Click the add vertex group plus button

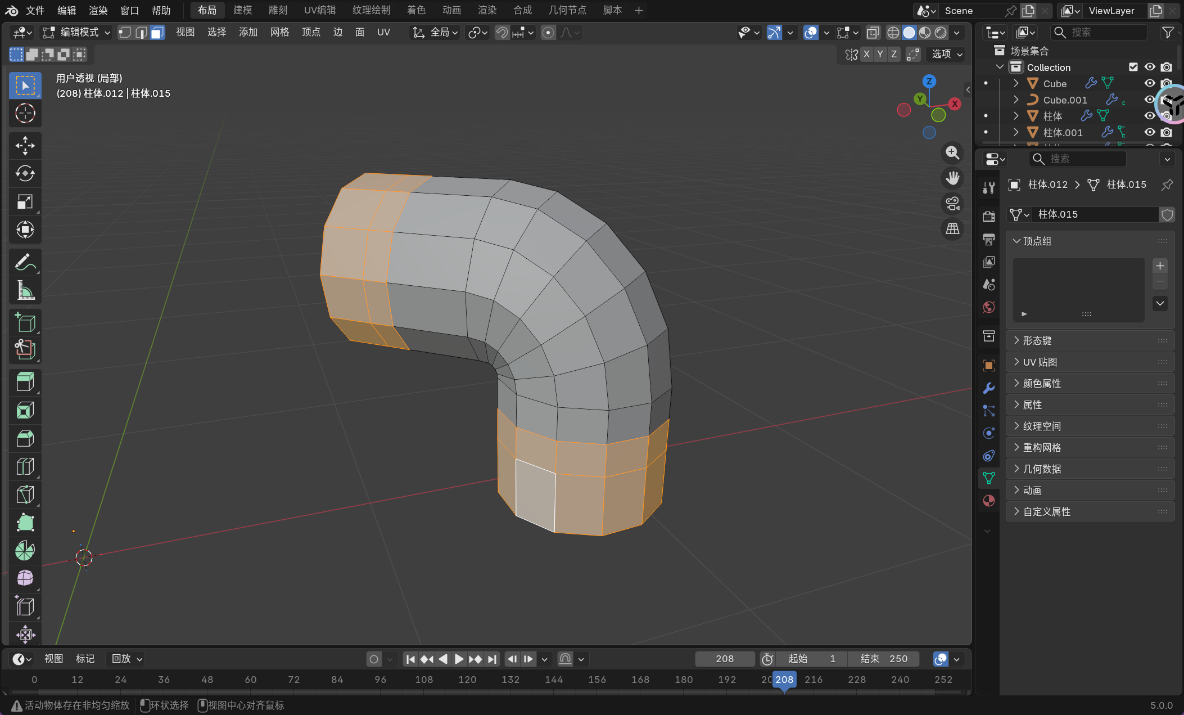tap(1160, 266)
